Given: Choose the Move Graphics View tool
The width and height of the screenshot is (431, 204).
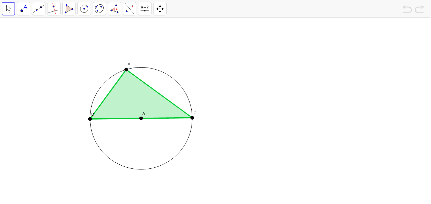Looking at the screenshot, I should [160, 9].
